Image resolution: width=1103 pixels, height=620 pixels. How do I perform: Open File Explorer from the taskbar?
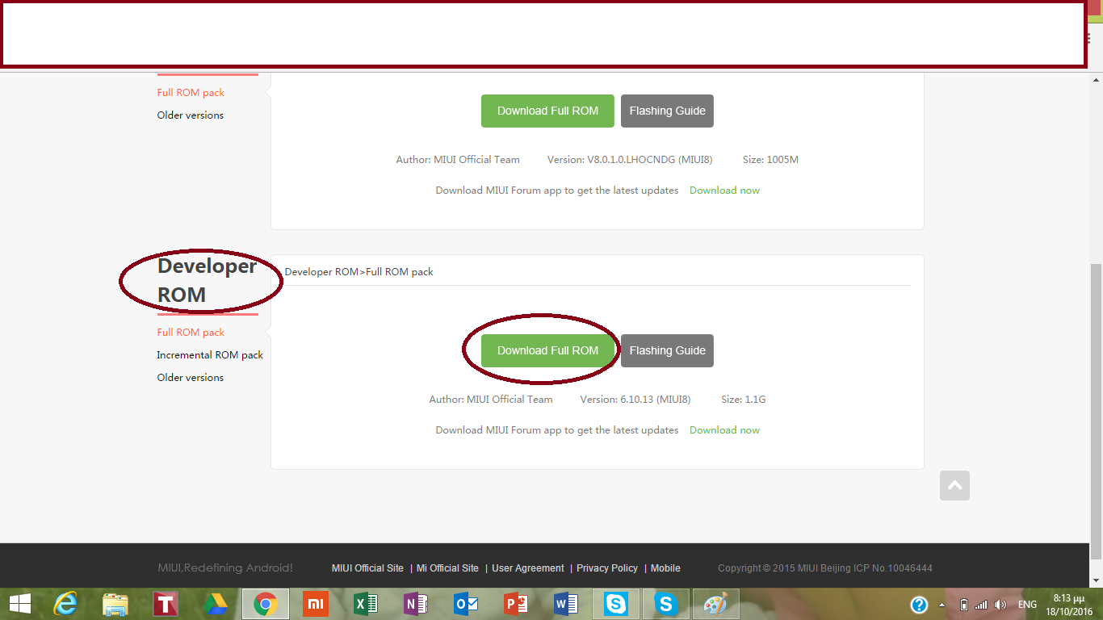[115, 604]
